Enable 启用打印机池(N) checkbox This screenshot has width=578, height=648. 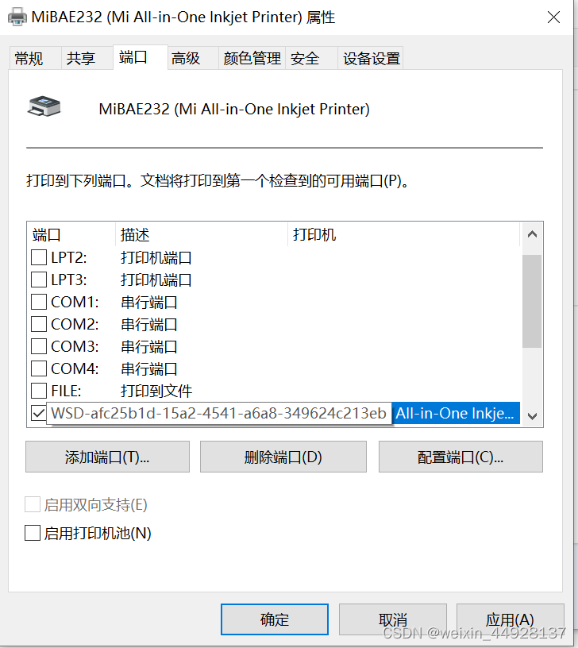coord(33,533)
